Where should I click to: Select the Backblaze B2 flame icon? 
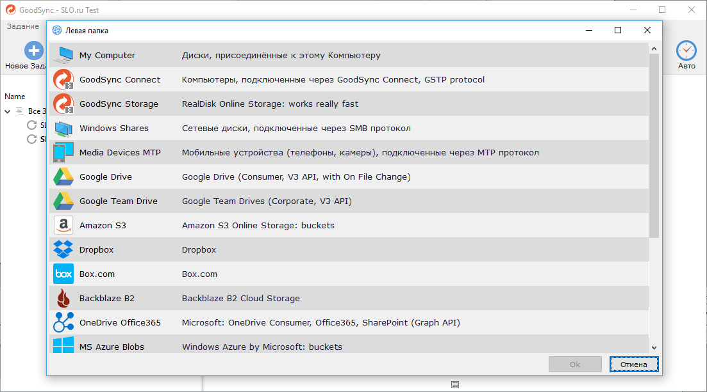click(63, 298)
